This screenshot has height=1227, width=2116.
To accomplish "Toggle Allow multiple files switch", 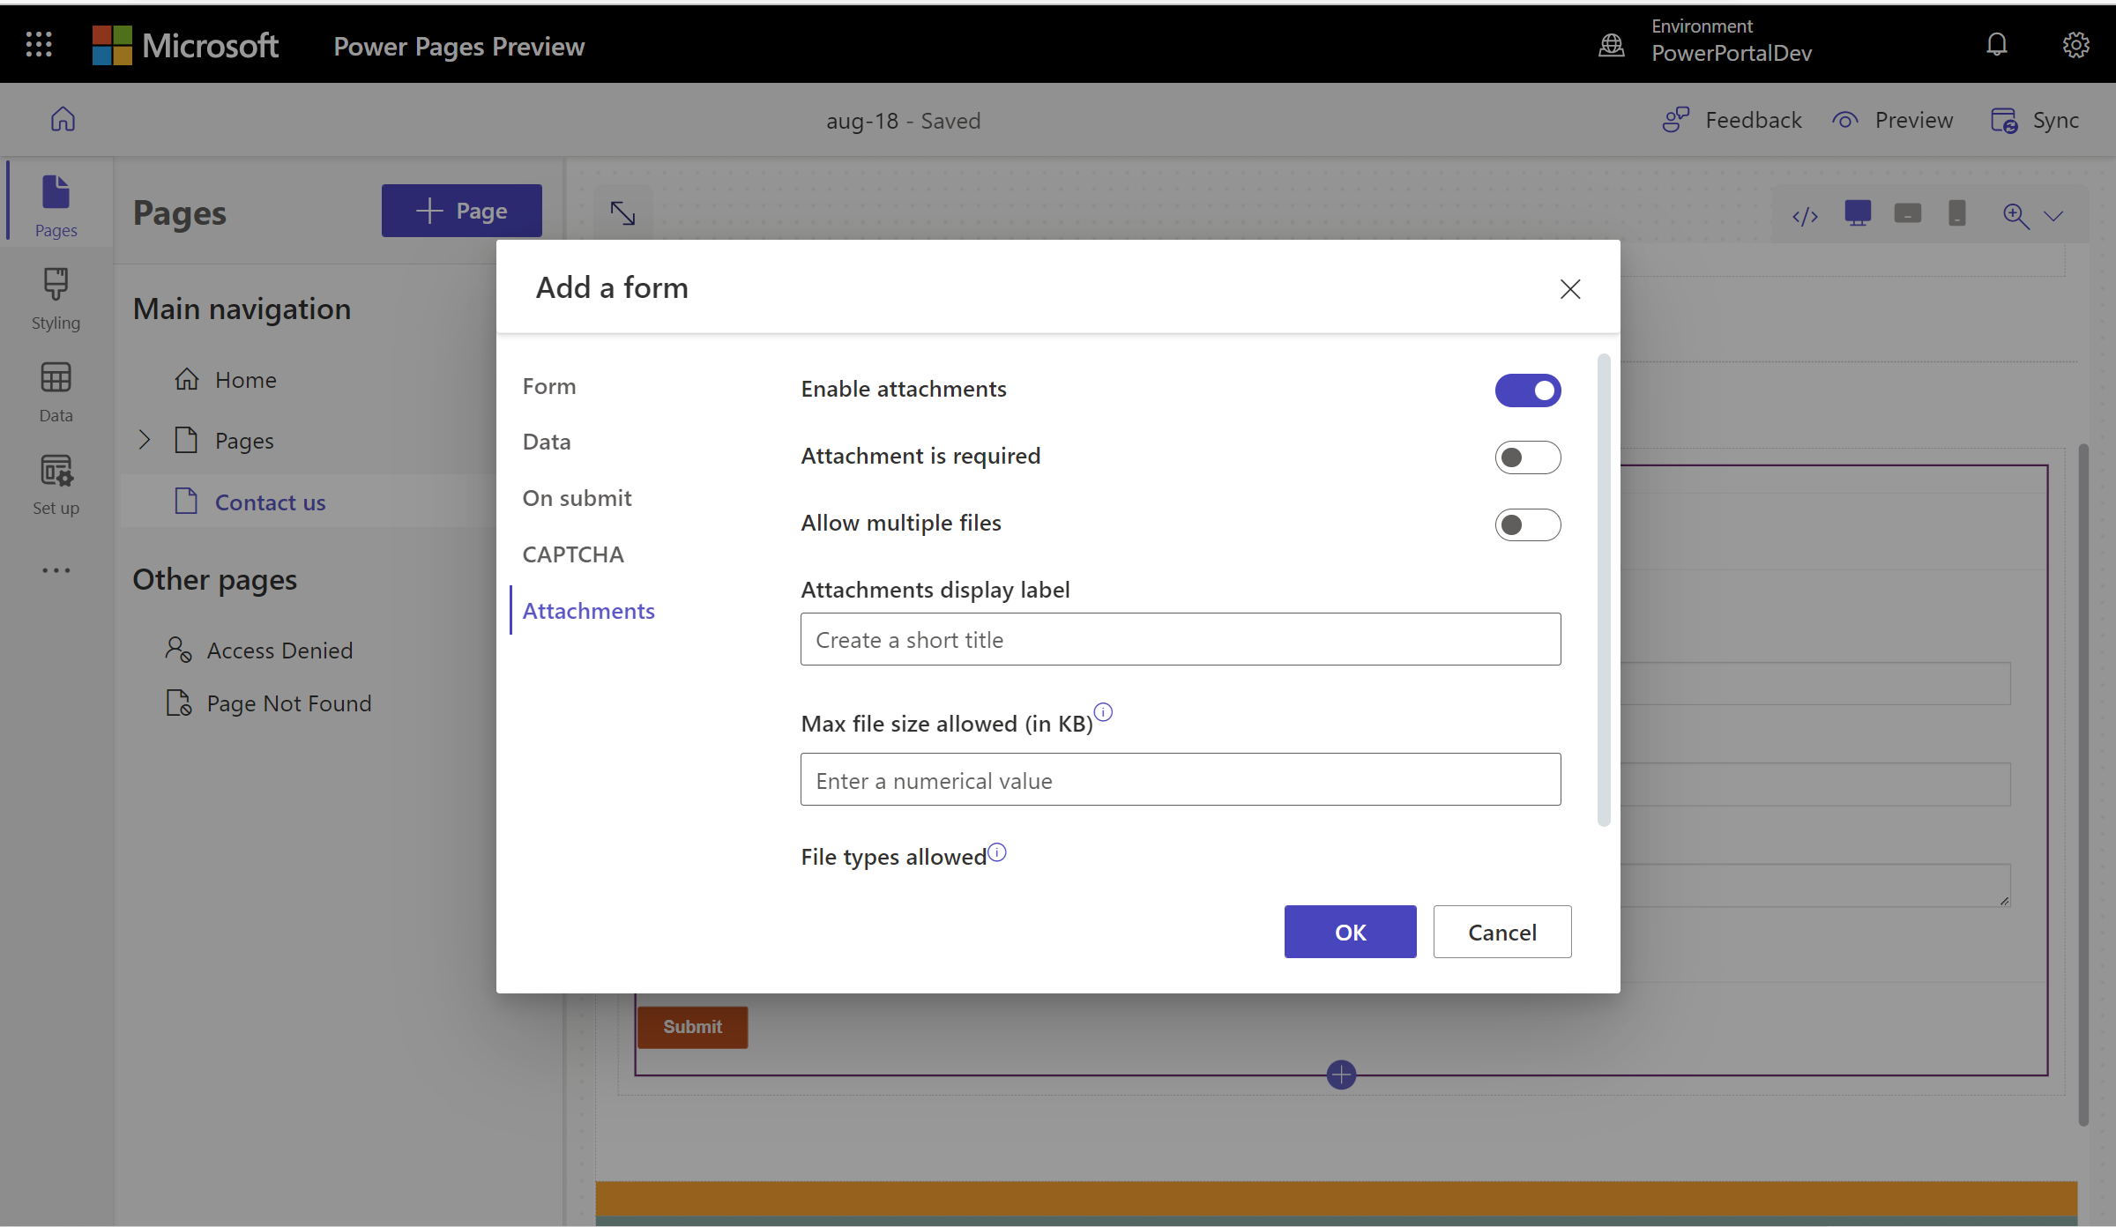I will coord(1528,523).
